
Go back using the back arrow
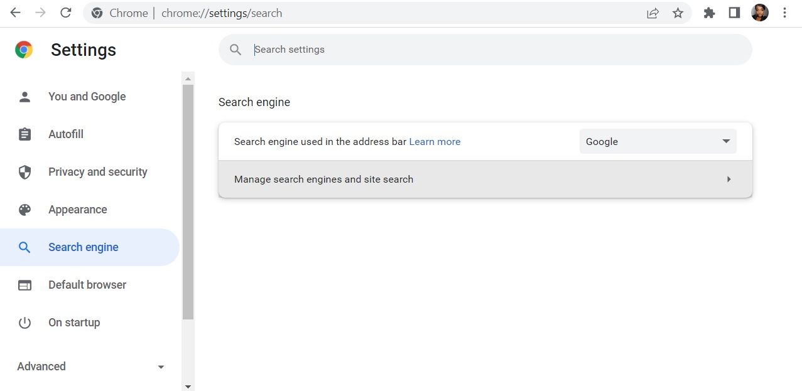point(15,13)
